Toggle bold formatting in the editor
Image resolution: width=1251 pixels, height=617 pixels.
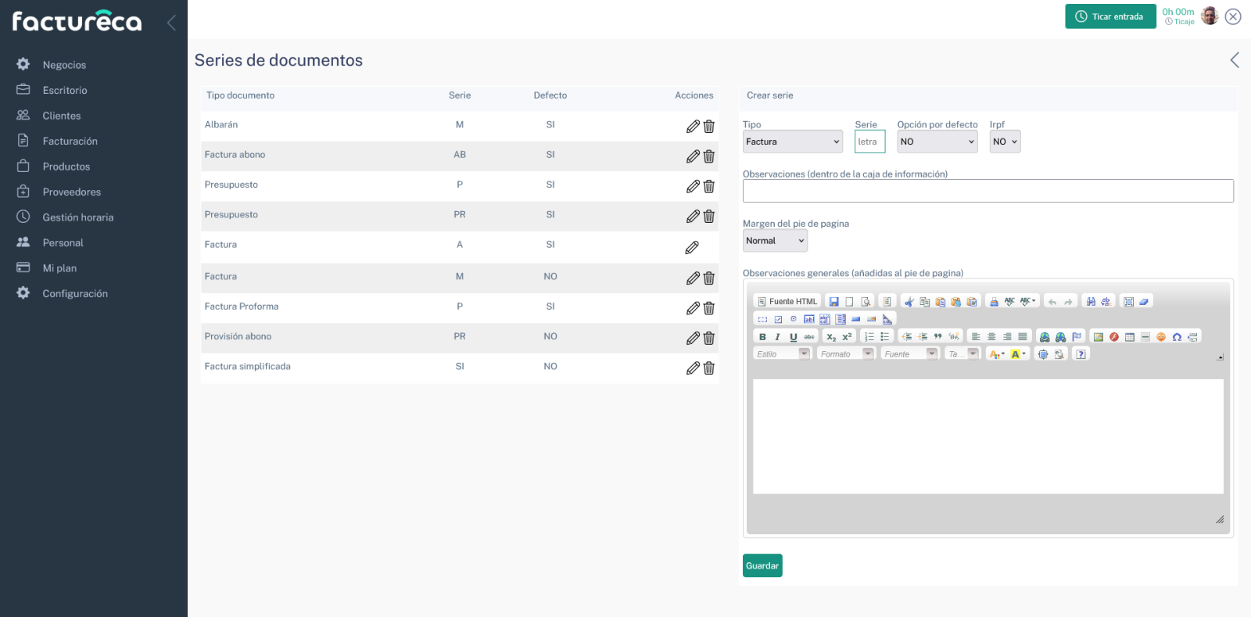(762, 337)
